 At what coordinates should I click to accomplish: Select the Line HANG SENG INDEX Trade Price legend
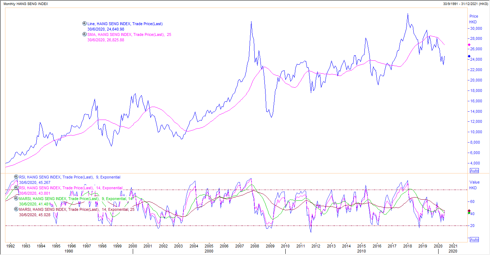(125, 24)
